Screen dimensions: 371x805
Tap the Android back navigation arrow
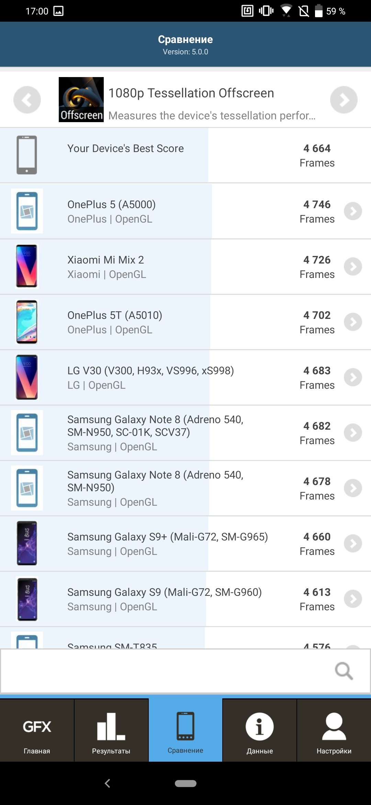click(108, 783)
